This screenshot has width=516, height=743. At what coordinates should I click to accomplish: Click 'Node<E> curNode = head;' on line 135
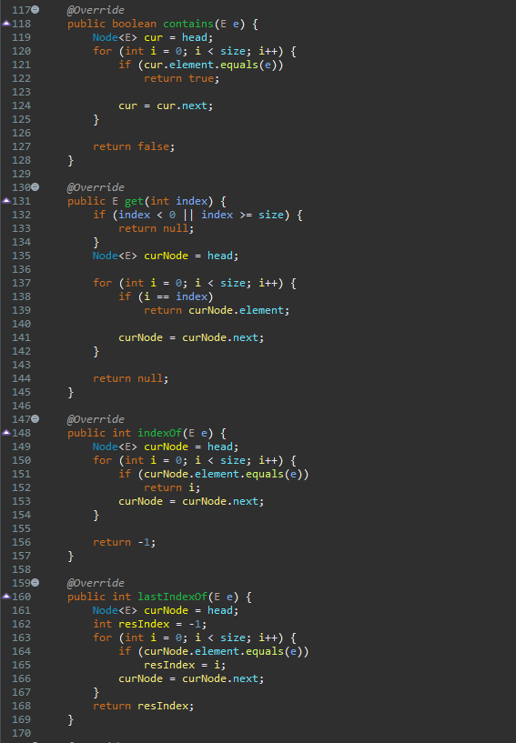pos(166,256)
